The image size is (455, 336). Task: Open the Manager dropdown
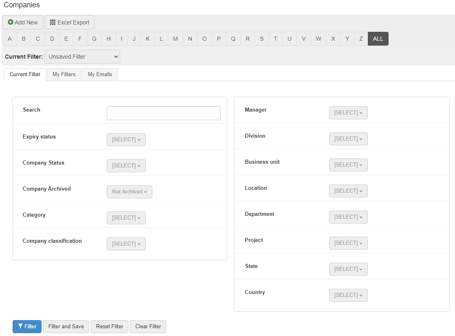click(348, 112)
